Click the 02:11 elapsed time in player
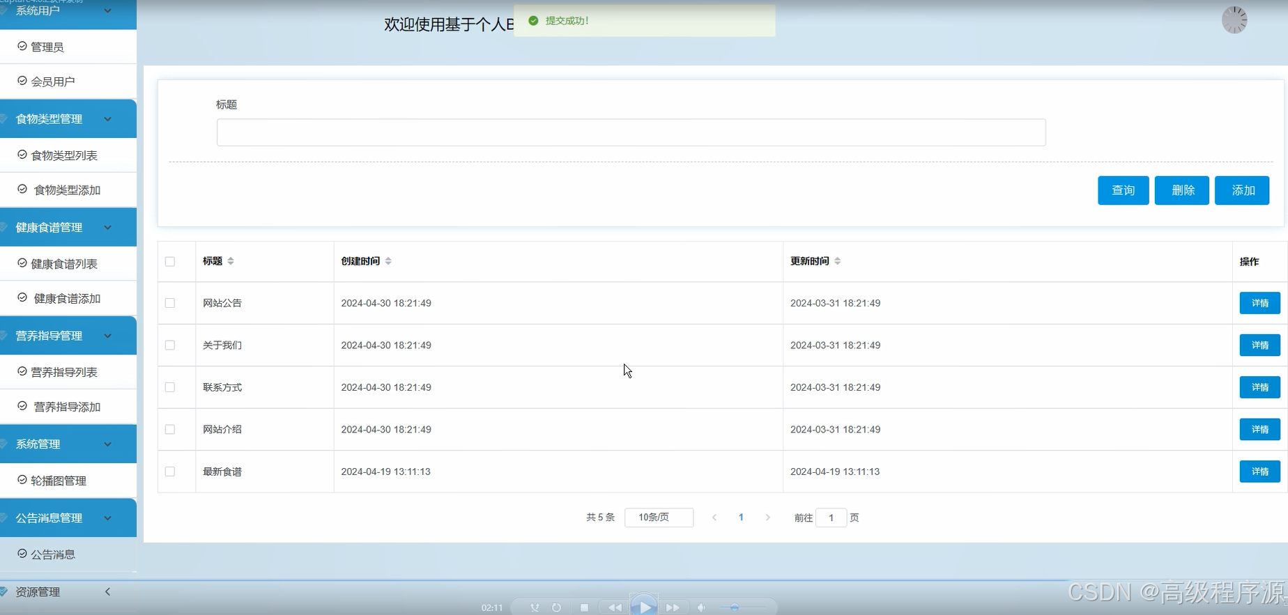This screenshot has width=1288, height=615. click(x=491, y=608)
